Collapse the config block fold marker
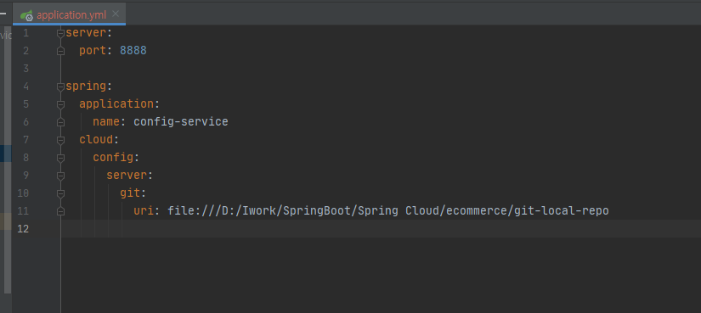 [x=61, y=158]
